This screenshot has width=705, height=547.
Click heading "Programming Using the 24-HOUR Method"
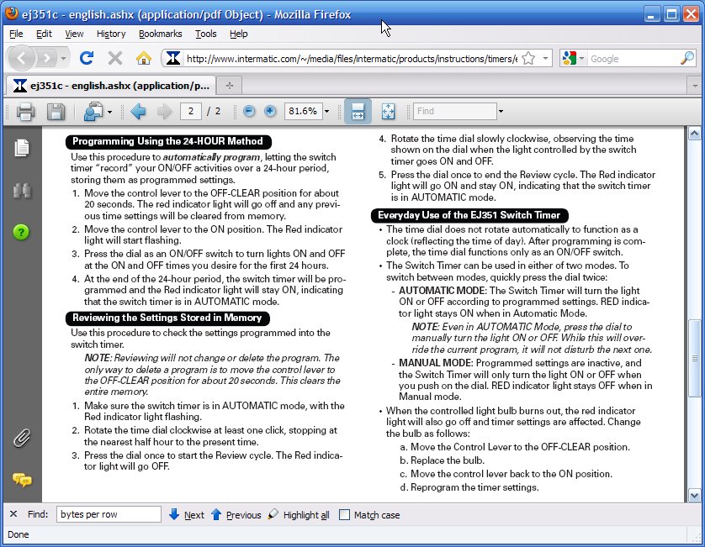click(167, 141)
